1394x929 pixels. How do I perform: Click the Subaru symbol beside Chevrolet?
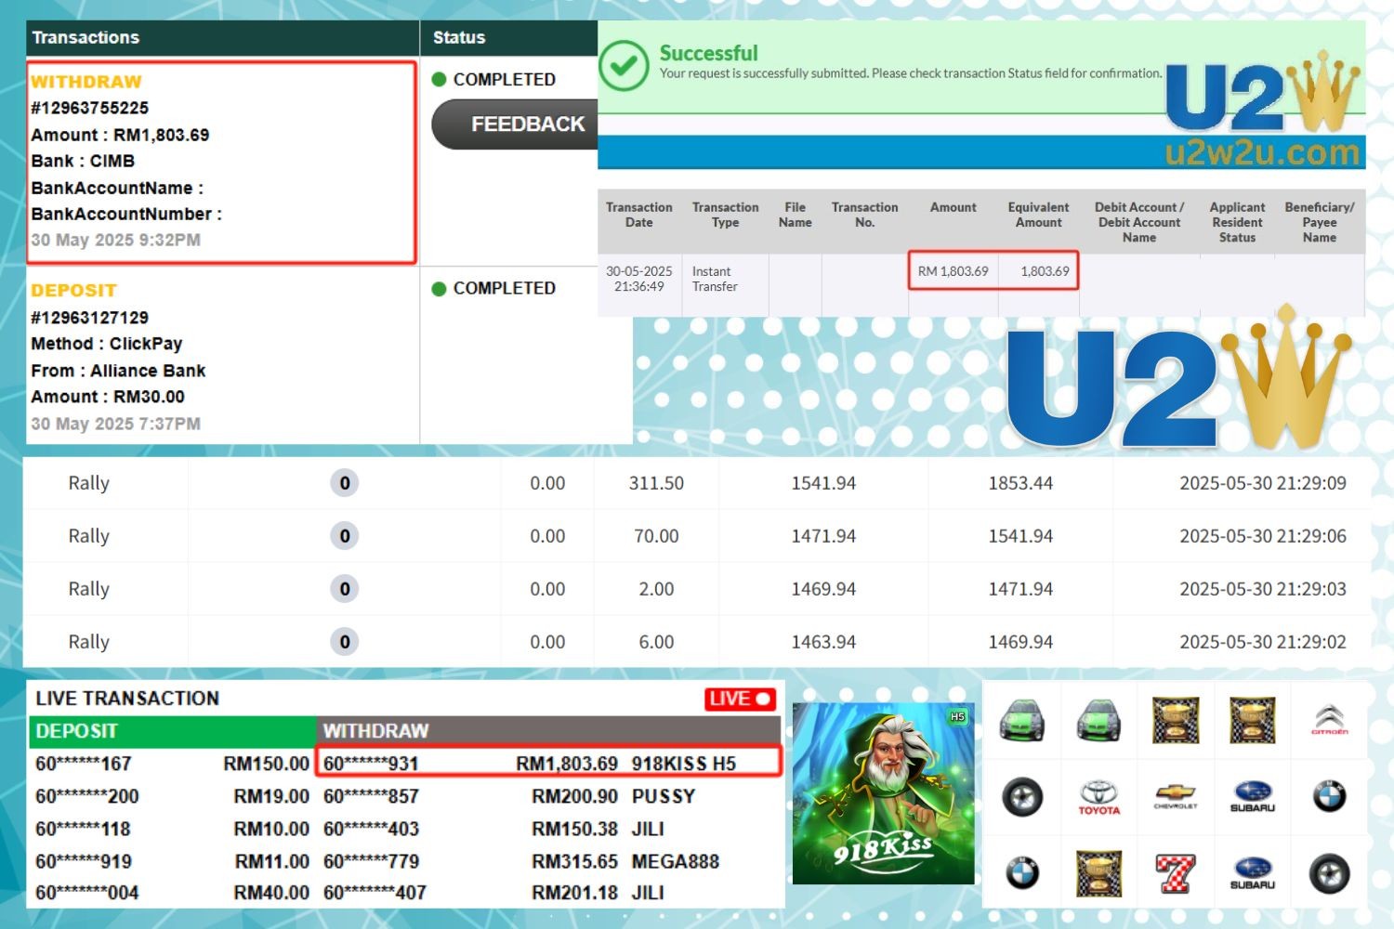point(1252,797)
